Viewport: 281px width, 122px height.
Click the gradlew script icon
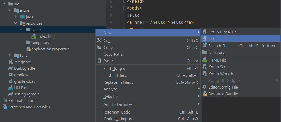pyautogui.click(x=11, y=75)
